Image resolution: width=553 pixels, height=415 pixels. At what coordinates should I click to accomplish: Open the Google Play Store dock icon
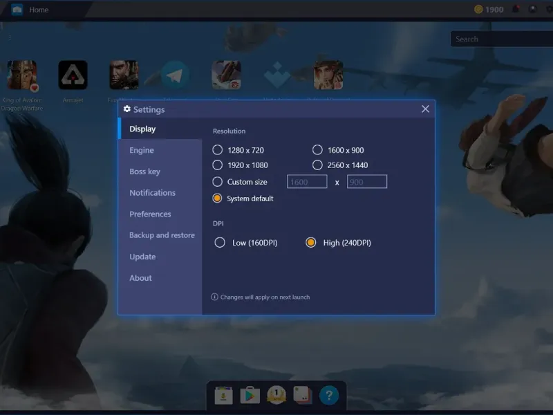pyautogui.click(x=250, y=395)
